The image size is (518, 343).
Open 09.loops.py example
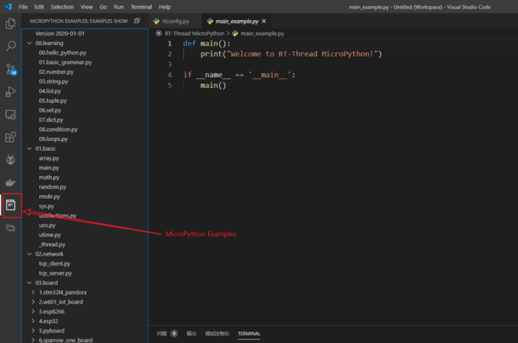(53, 139)
